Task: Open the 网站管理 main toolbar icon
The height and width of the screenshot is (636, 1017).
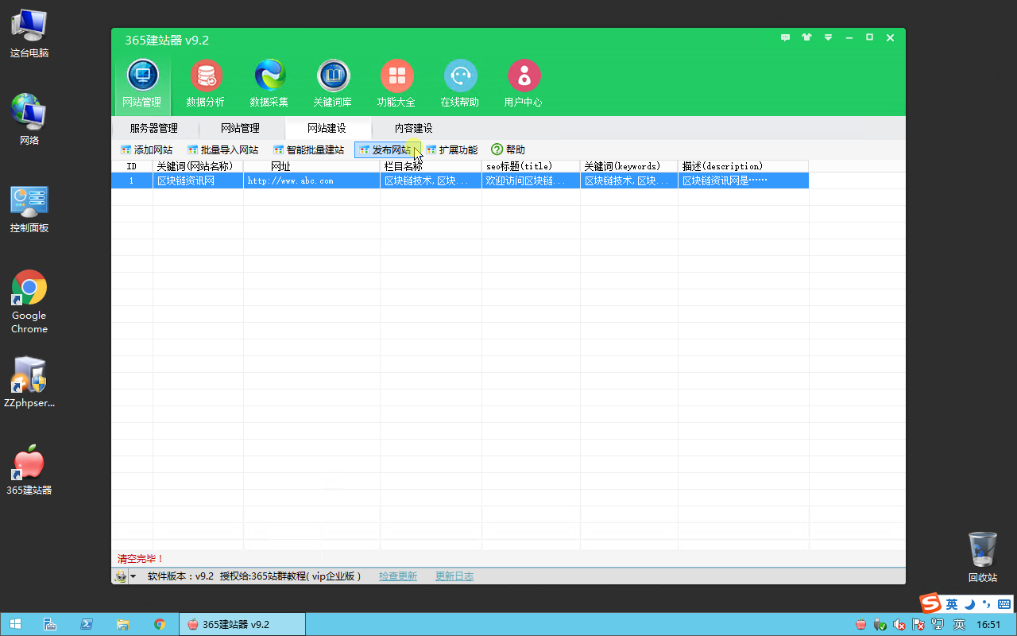Action: [x=143, y=83]
